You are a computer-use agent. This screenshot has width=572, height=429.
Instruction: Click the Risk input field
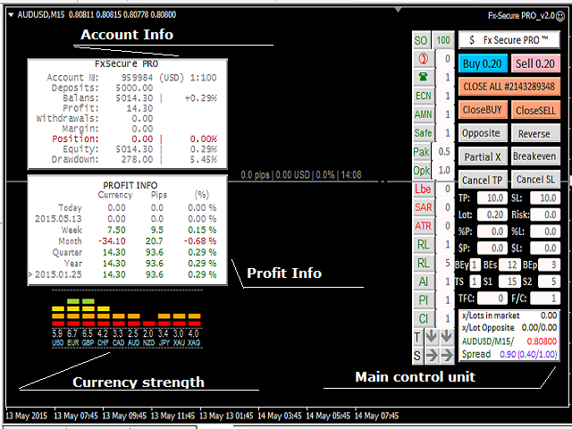[x=545, y=214]
